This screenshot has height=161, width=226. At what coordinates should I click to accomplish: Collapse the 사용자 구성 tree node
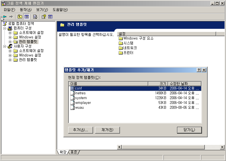5,46
